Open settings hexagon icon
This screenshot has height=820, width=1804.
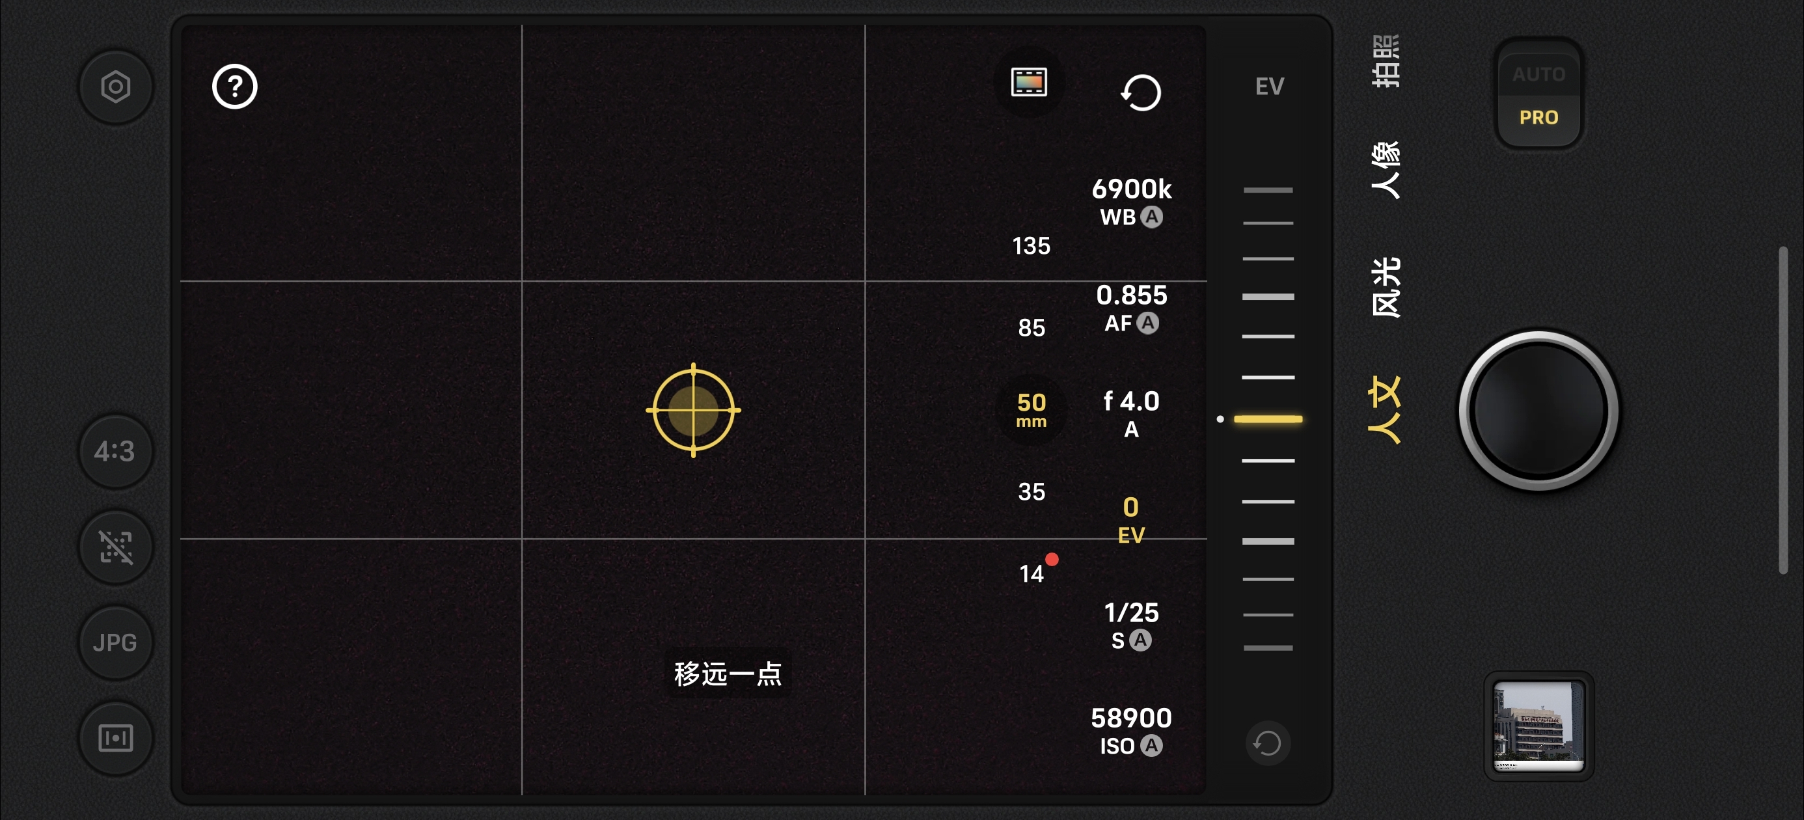(x=116, y=87)
